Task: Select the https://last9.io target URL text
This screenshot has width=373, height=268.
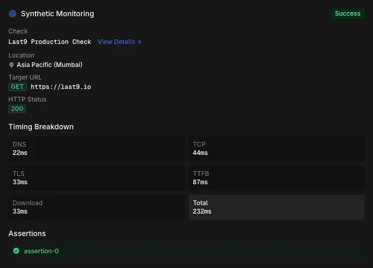Action: [x=61, y=87]
